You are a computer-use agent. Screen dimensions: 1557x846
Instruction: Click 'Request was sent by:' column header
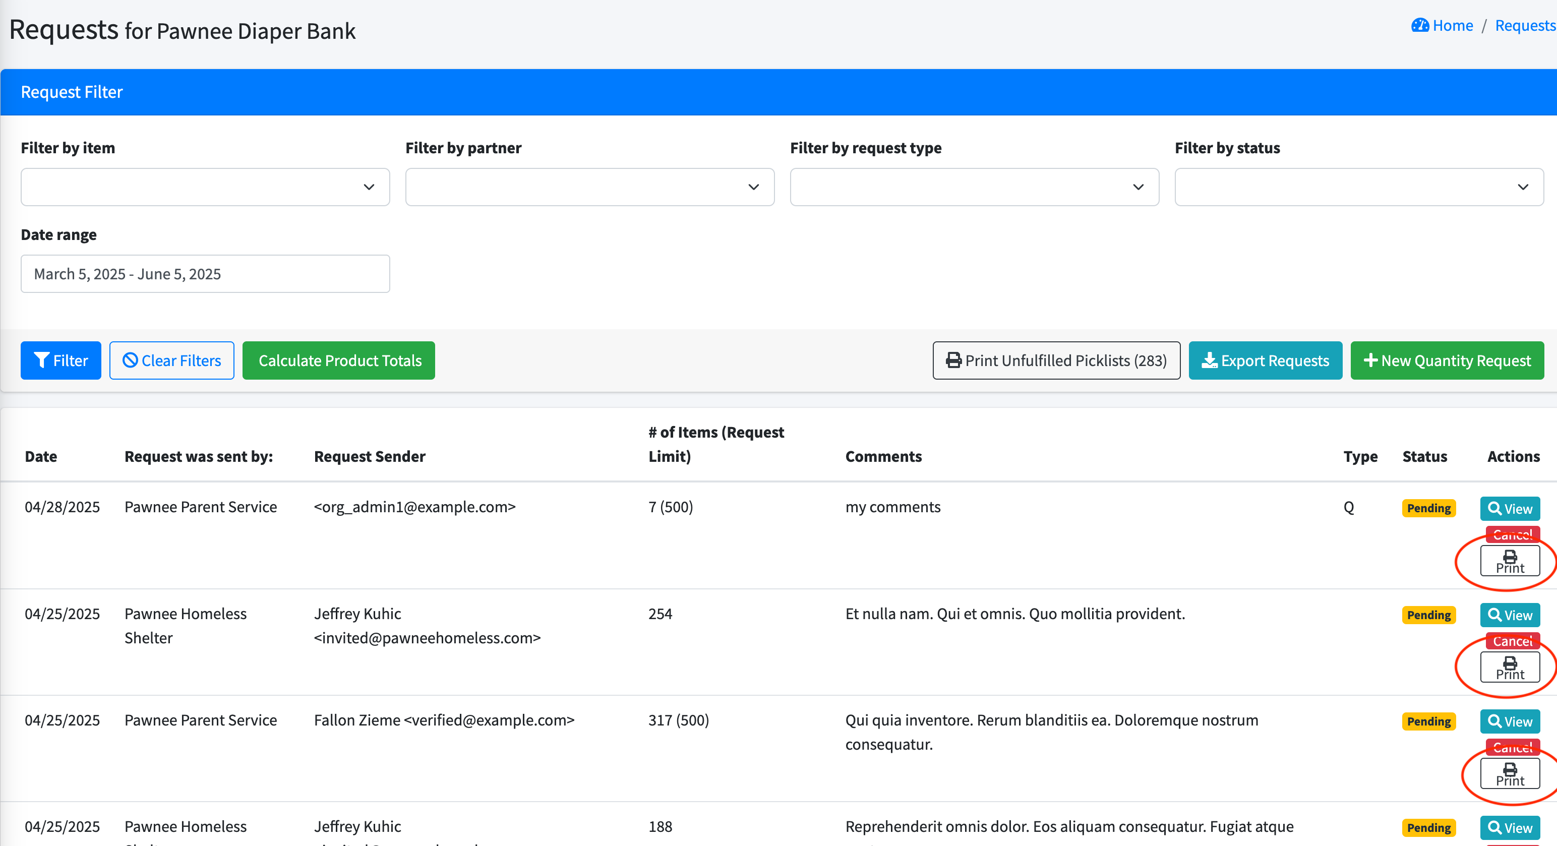pyautogui.click(x=198, y=456)
